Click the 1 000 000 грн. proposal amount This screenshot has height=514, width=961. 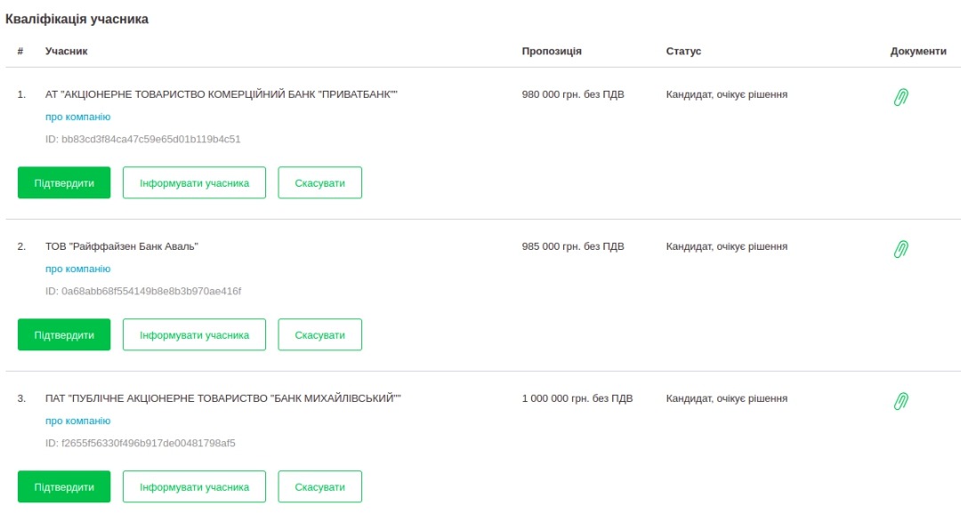577,398
